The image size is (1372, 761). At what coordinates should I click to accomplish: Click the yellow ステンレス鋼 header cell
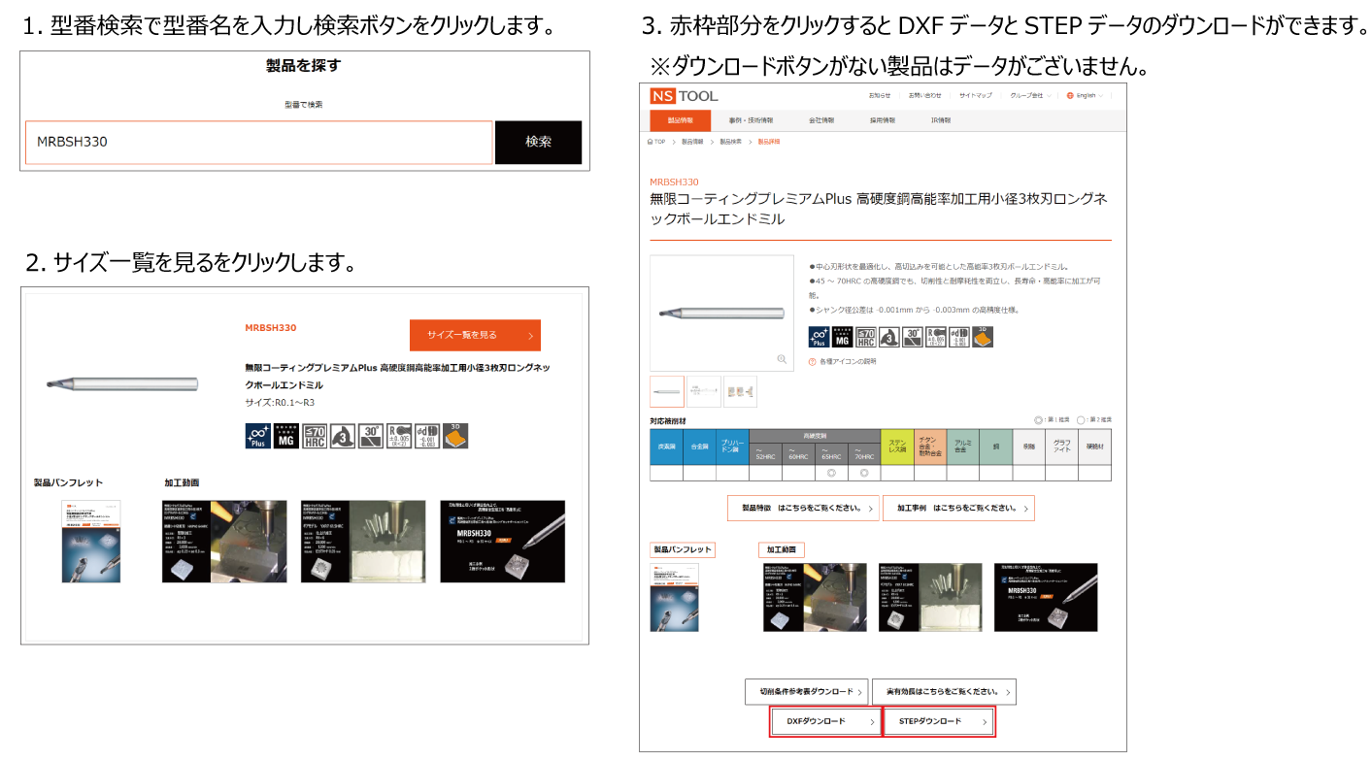(897, 447)
